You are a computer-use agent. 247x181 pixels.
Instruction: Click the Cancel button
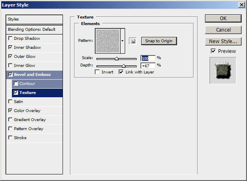click(x=223, y=30)
